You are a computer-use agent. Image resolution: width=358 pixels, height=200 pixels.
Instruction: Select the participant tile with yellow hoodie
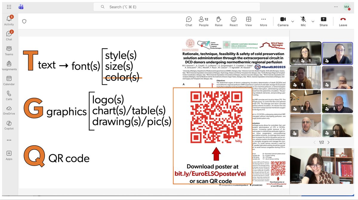[x=305, y=78]
